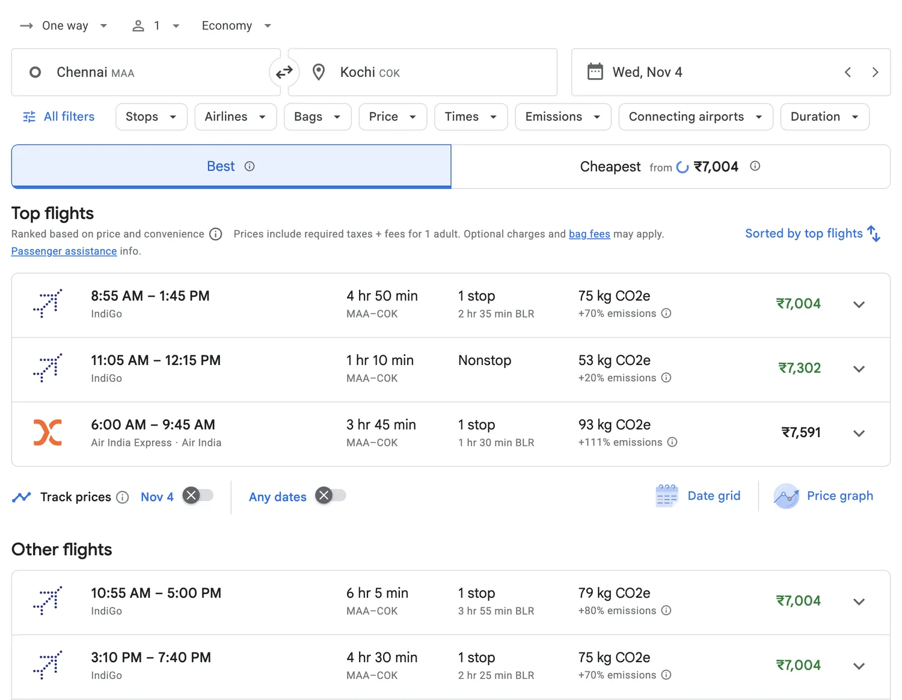
Task: Open info icon beside Cheapest price
Action: pos(755,166)
